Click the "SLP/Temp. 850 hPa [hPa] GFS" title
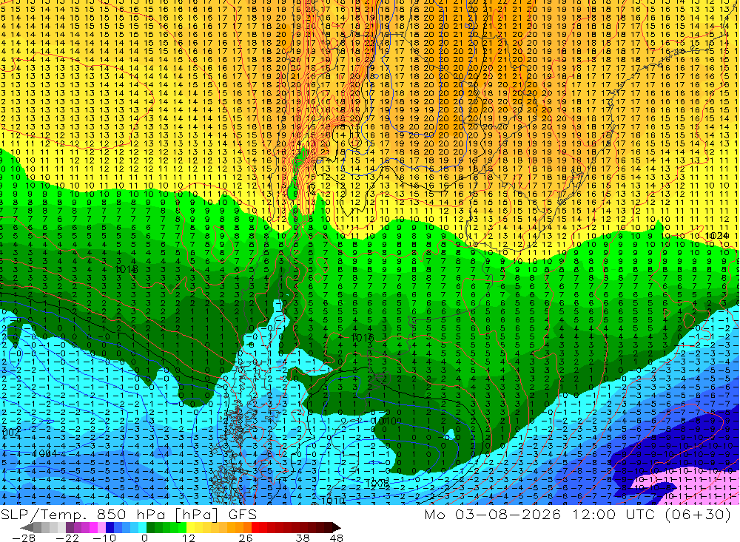 128,515
